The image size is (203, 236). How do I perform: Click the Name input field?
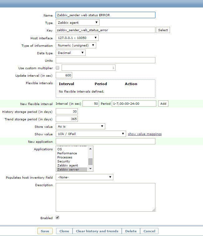[x=105, y=15]
